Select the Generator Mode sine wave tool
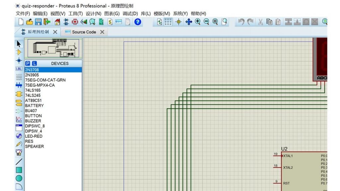This screenshot has width=340, height=191. coord(19,136)
